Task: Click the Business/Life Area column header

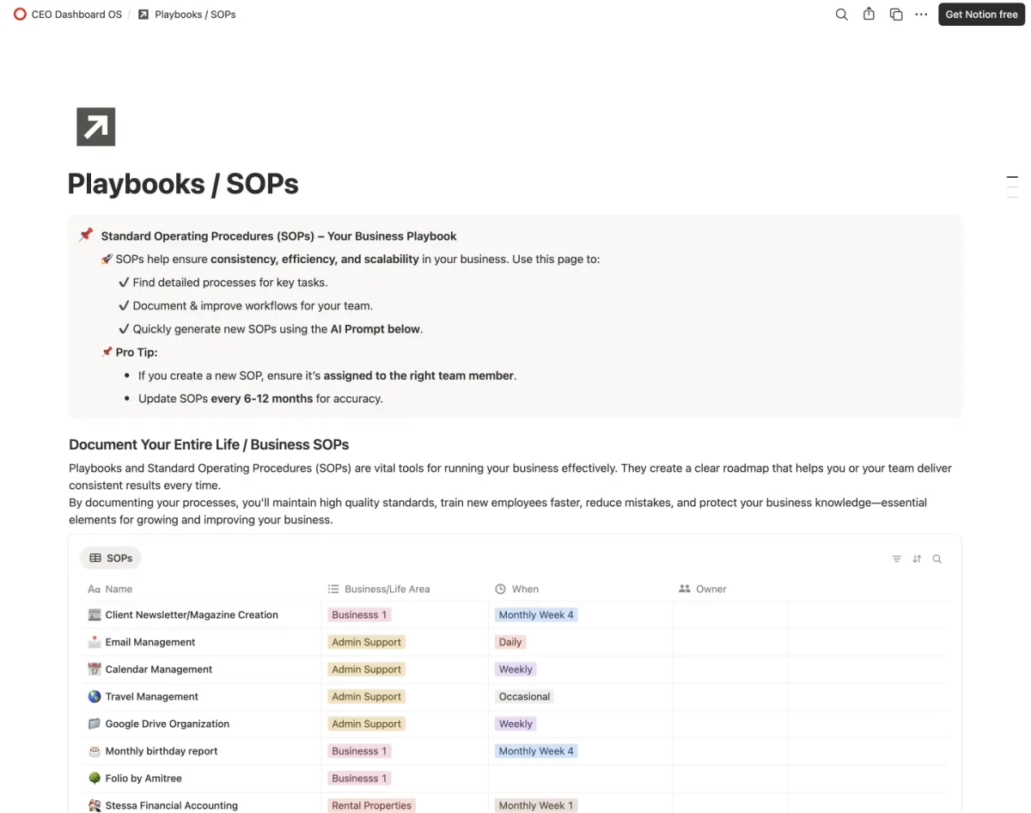Action: tap(379, 589)
